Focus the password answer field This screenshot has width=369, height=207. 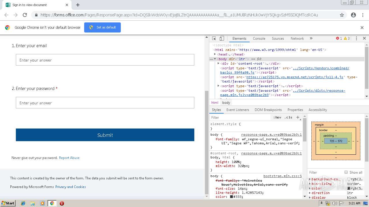tap(105, 103)
